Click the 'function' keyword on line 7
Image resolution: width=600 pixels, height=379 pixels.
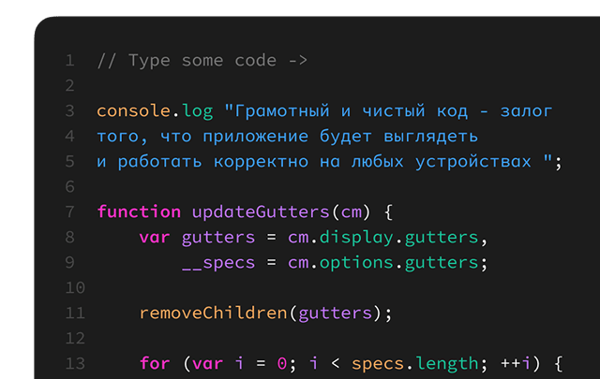click(139, 211)
